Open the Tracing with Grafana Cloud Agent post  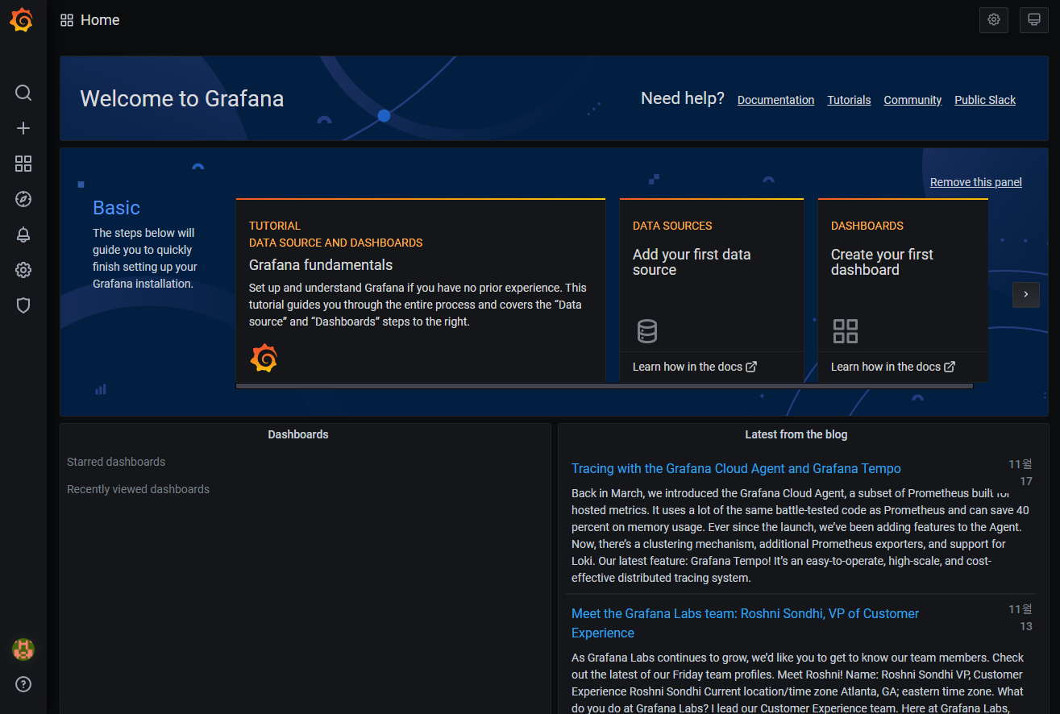[736, 468]
